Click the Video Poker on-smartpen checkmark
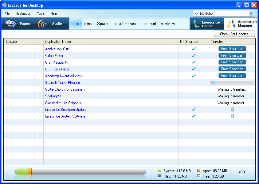This screenshot has height=184, width=259. pos(194,56)
